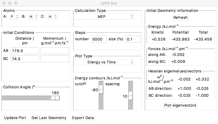Click the Plot eigenvectors button

(181, 105)
